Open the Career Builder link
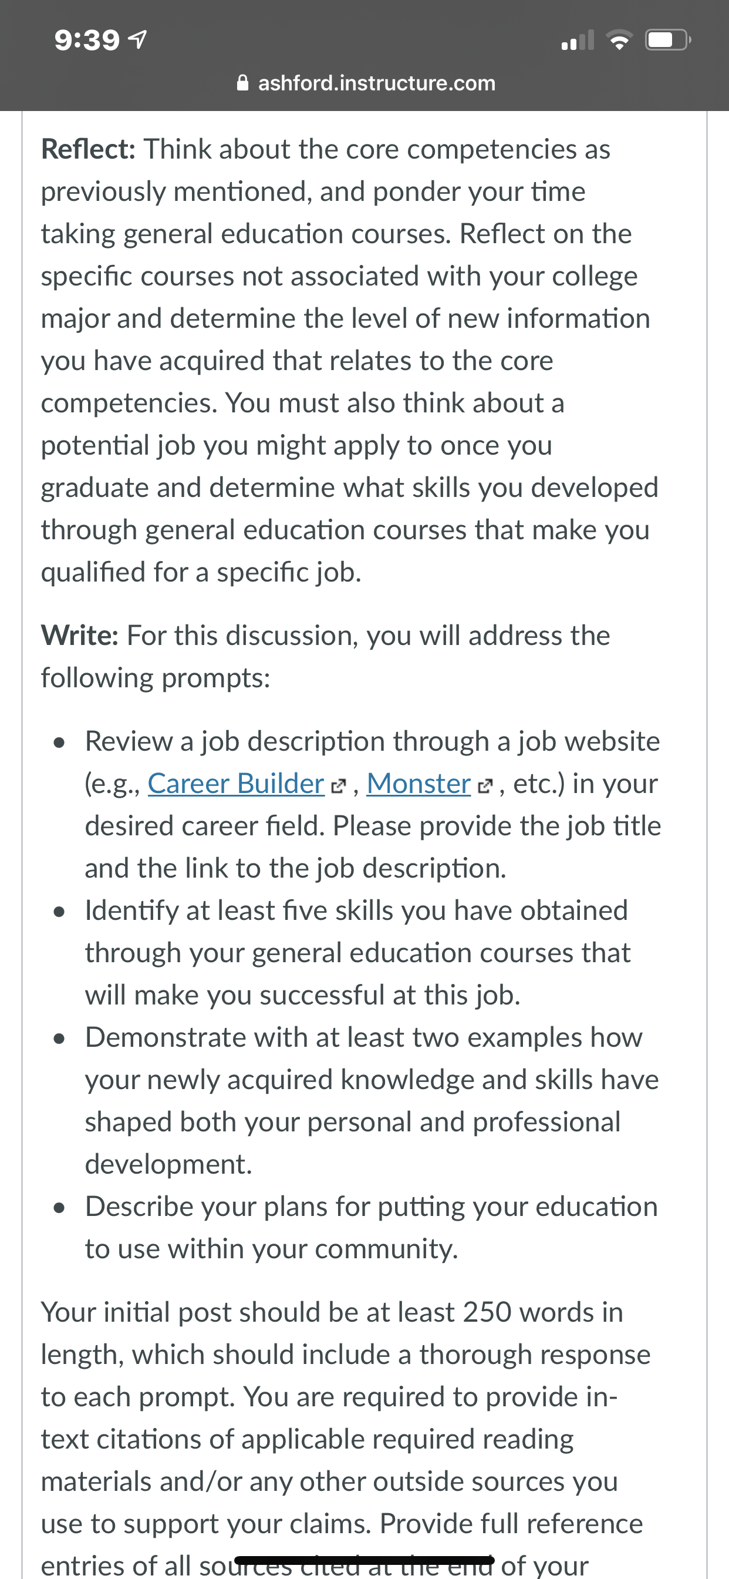 236,784
